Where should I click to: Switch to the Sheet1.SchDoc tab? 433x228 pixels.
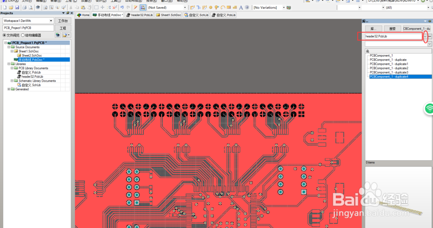pos(168,15)
